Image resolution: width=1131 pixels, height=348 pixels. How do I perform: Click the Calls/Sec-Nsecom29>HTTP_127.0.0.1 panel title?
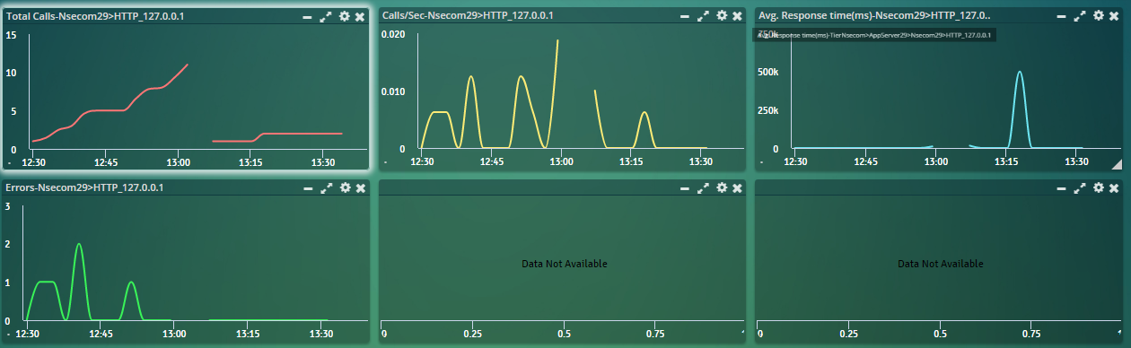(x=468, y=16)
